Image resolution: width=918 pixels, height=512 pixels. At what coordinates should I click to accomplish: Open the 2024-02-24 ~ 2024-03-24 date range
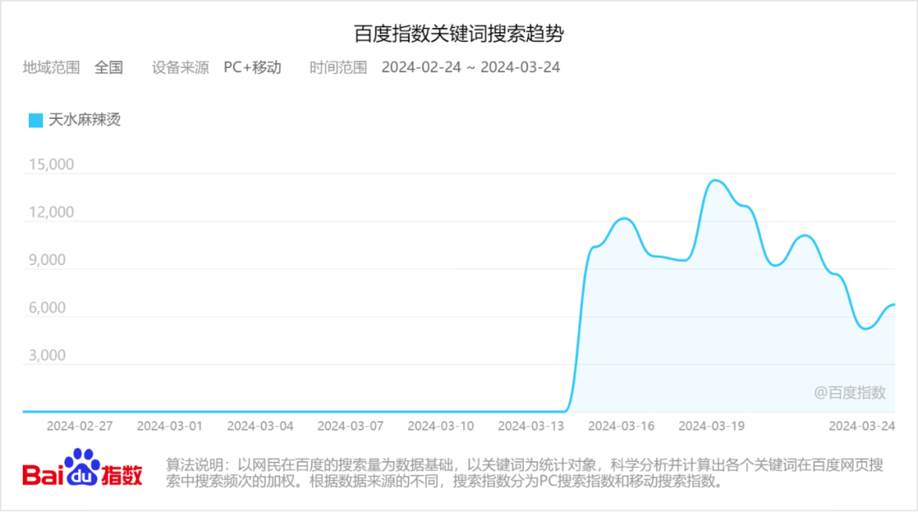coord(471,67)
